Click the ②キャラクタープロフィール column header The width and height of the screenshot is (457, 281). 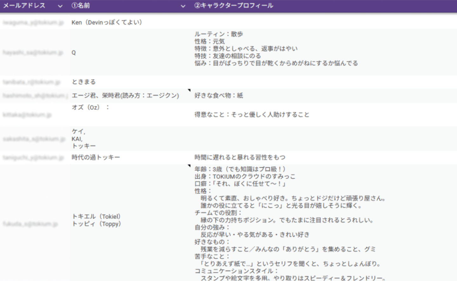tap(234, 6)
